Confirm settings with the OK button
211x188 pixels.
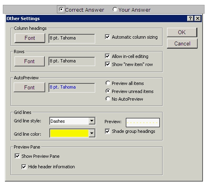tap(182, 32)
